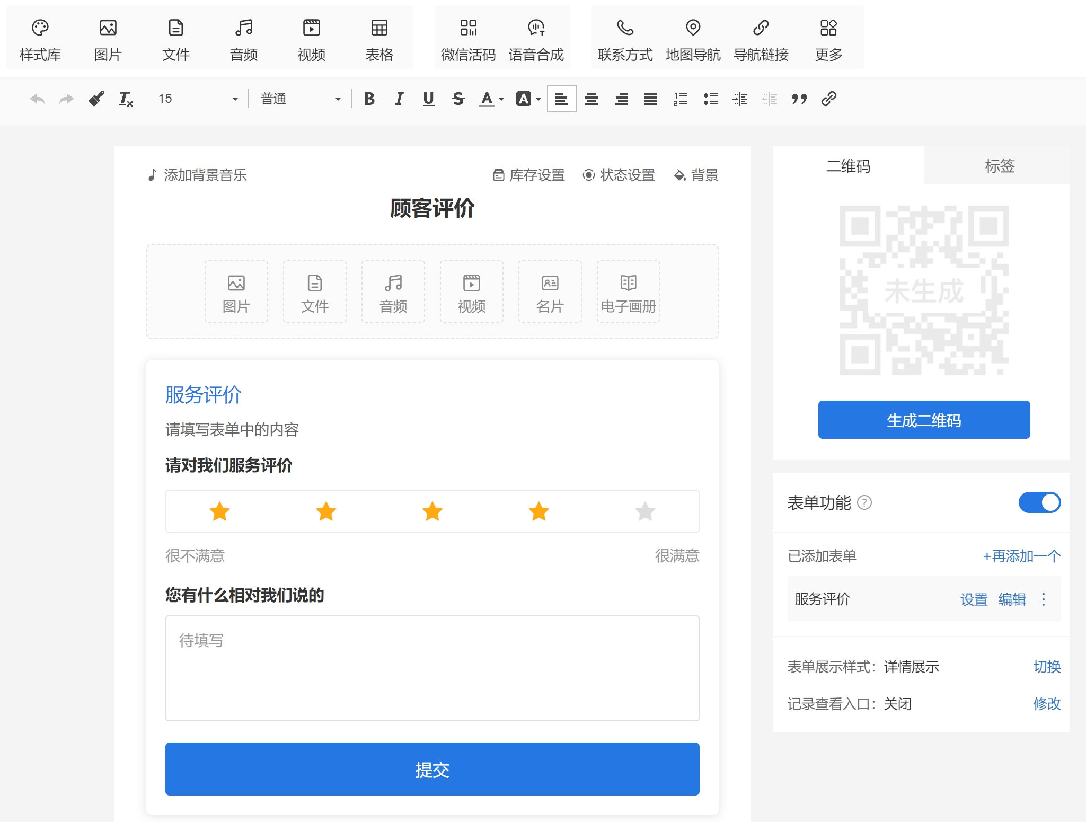Click 切换 form display style

(1047, 667)
